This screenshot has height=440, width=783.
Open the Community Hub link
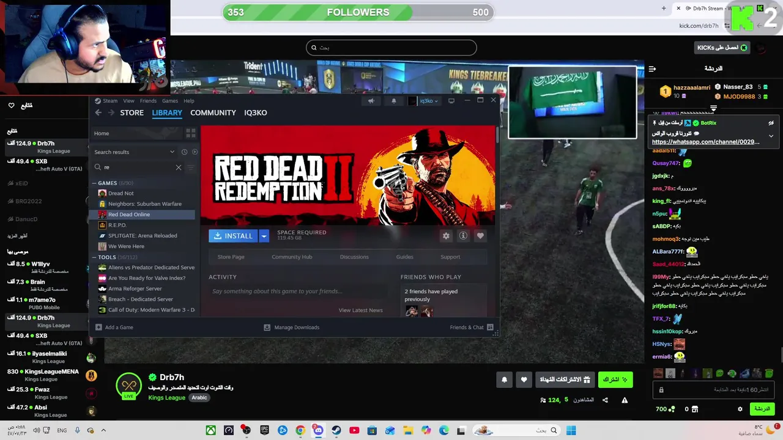point(292,257)
